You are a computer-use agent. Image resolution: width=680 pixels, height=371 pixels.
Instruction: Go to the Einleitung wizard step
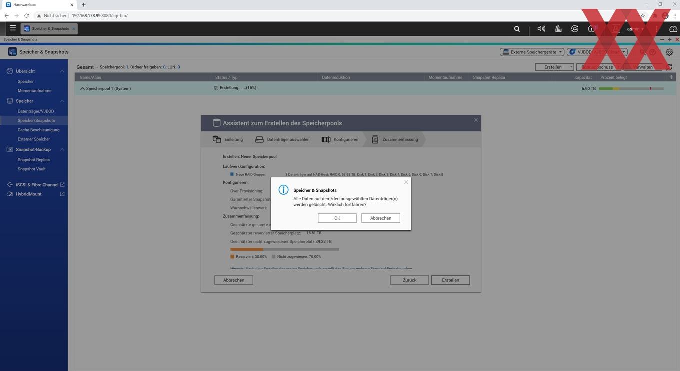[228, 139]
